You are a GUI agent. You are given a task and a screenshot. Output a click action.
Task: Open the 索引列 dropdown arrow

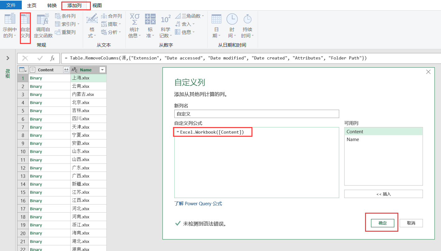pyautogui.click(x=78, y=24)
